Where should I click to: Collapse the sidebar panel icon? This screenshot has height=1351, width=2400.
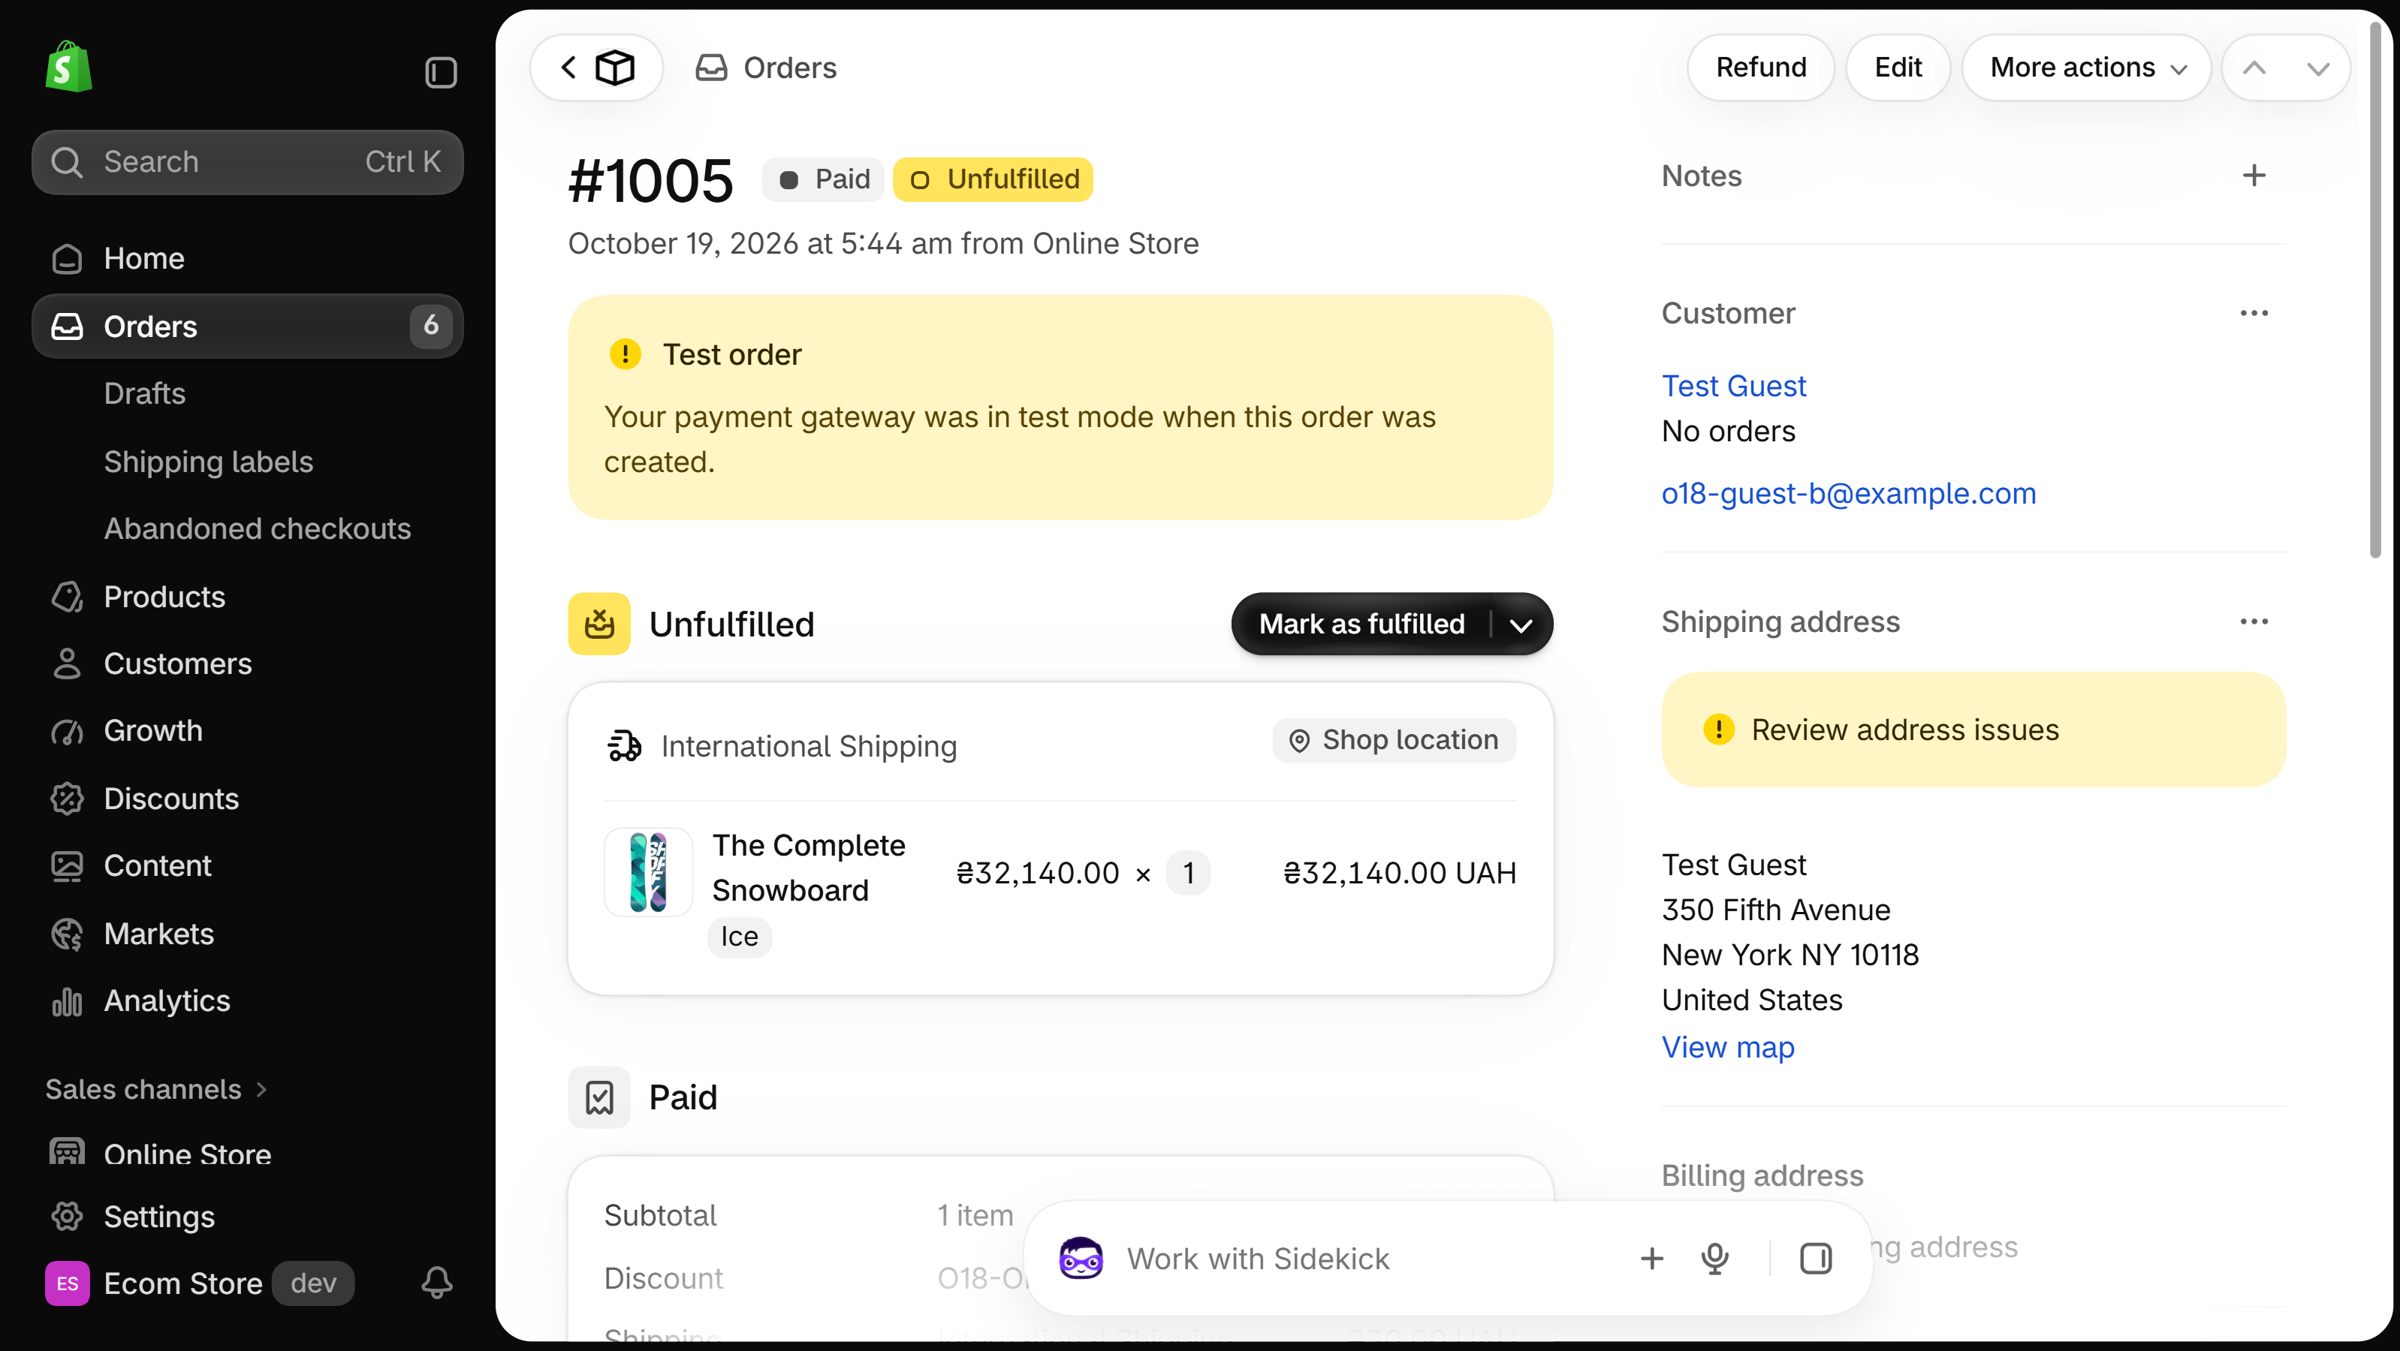(441, 72)
